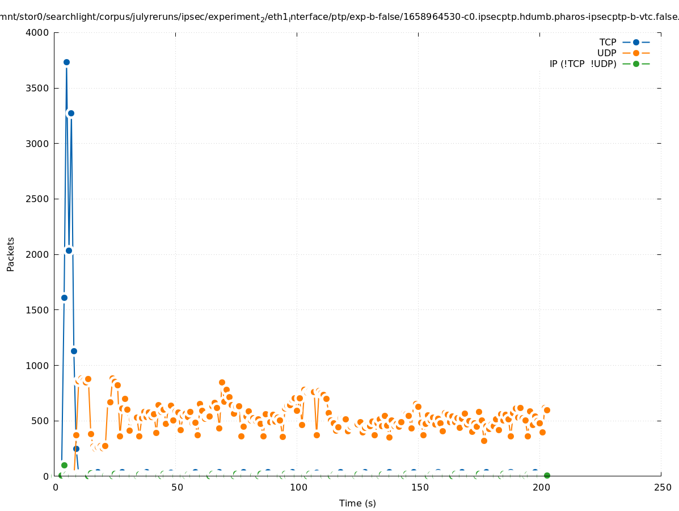679x511 pixels.
Task: Select the last green point at chart end
Action: click(x=547, y=475)
